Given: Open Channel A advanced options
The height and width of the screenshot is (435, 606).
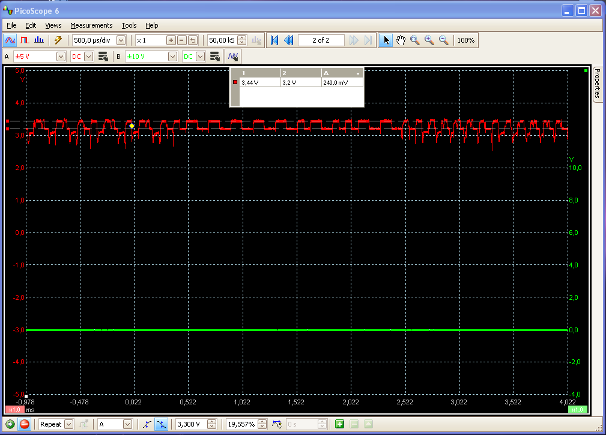Looking at the screenshot, I should pyautogui.click(x=103, y=56).
